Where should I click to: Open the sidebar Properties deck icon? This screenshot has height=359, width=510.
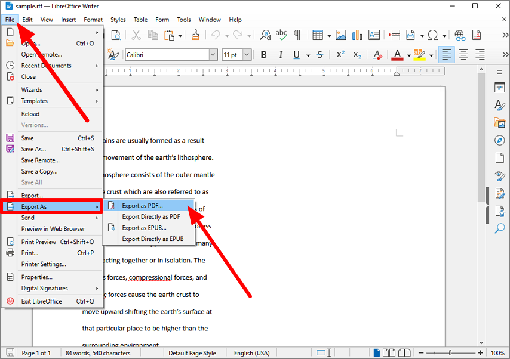(x=500, y=88)
